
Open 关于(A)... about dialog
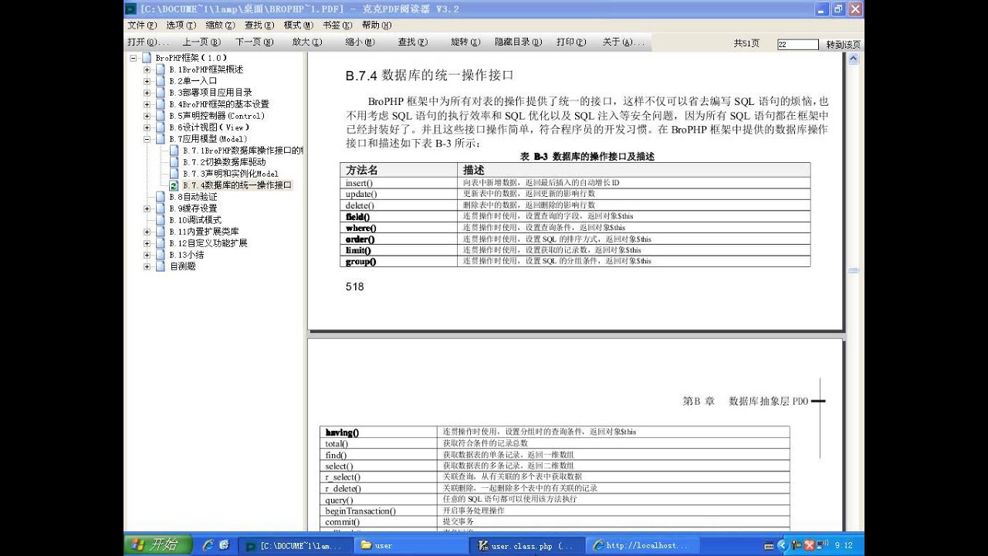tap(624, 42)
